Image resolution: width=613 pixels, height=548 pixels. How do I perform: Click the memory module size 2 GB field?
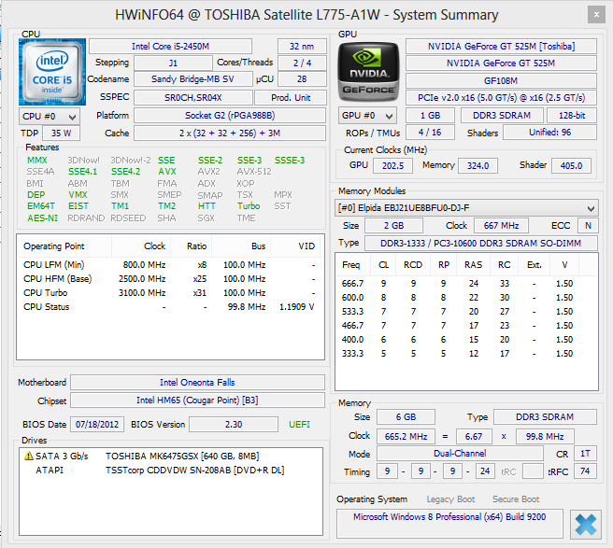tap(393, 225)
